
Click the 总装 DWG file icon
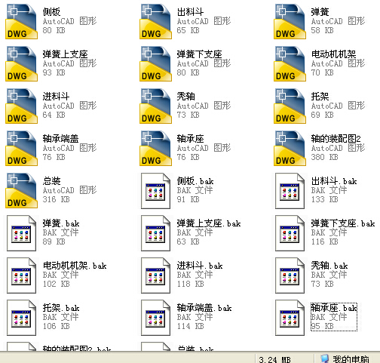21,190
